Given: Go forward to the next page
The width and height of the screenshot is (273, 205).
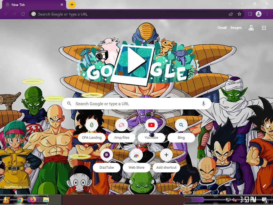Looking at the screenshot, I should tap(14, 14).
